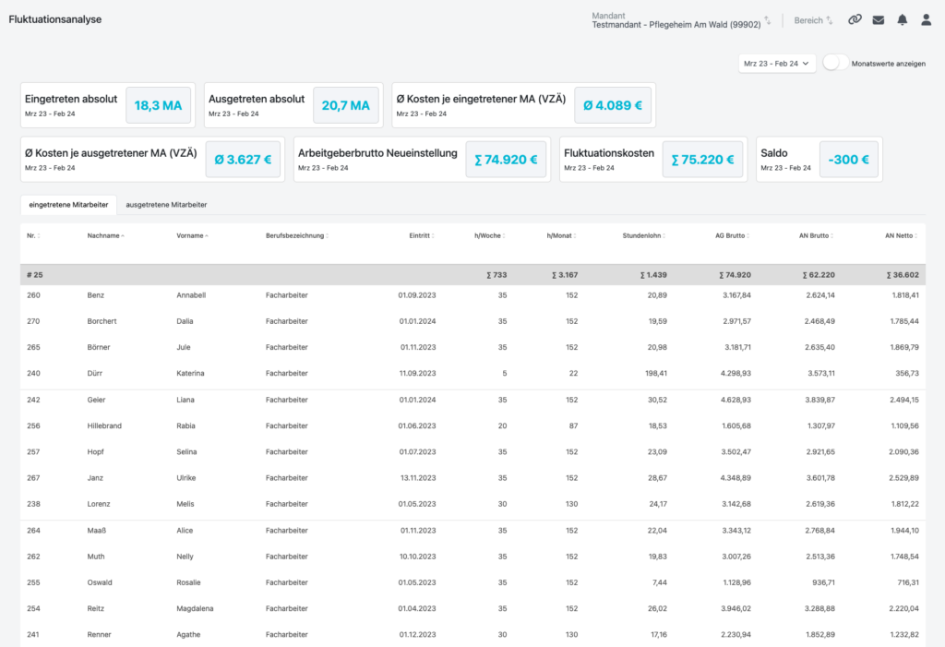
Task: Select the Hopf surname cell
Action: pyautogui.click(x=95, y=451)
